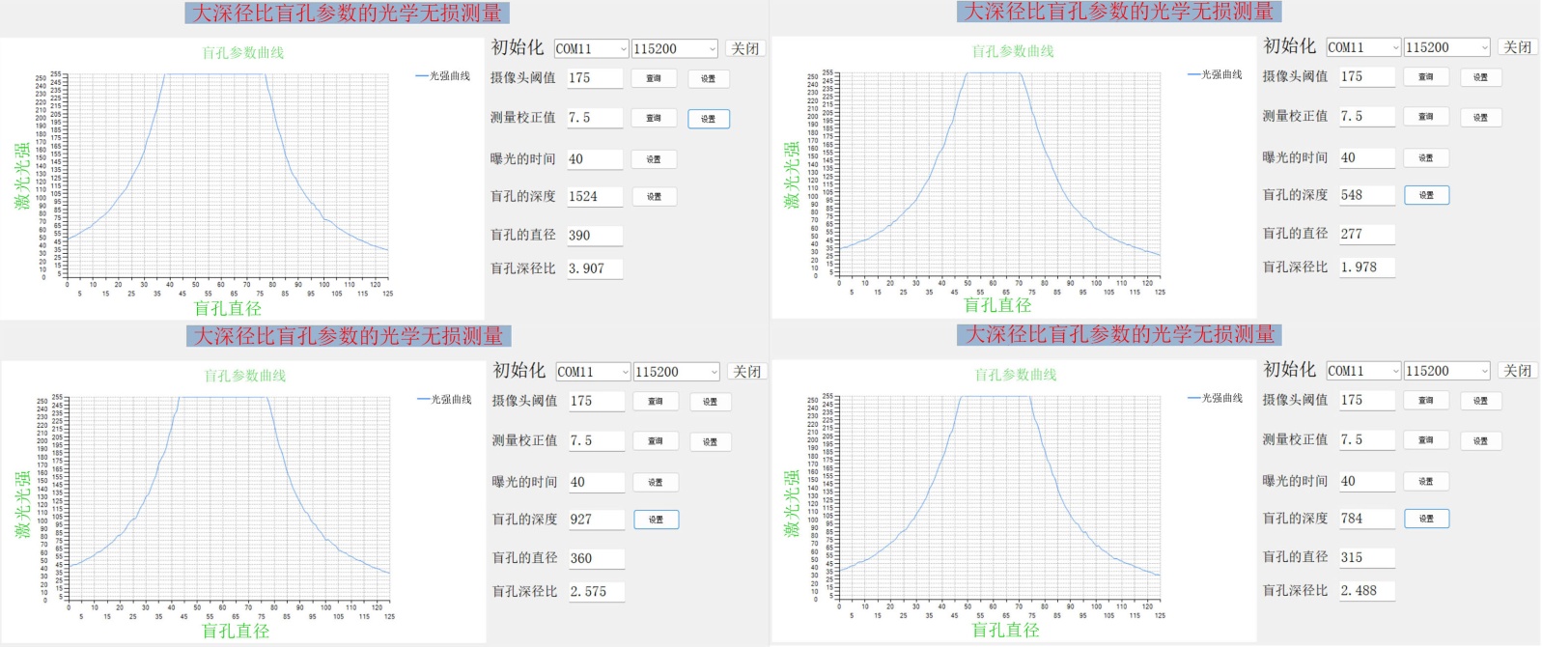This screenshot has width=1542, height=647.
Task: Click the 光强曲线 legend in the diameter-390 panel
Action: click(443, 76)
